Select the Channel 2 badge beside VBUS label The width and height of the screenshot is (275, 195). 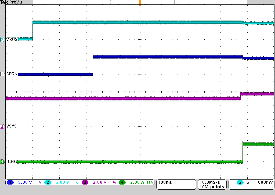tap(2, 39)
